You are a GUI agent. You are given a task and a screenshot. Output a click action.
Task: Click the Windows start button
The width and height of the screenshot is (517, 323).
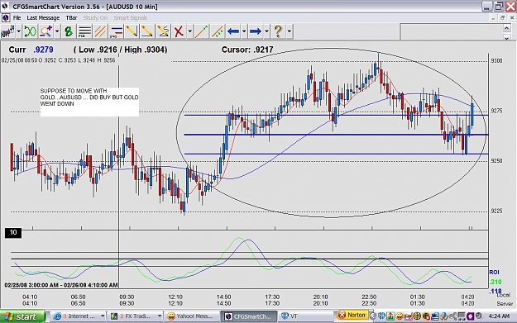click(22, 316)
